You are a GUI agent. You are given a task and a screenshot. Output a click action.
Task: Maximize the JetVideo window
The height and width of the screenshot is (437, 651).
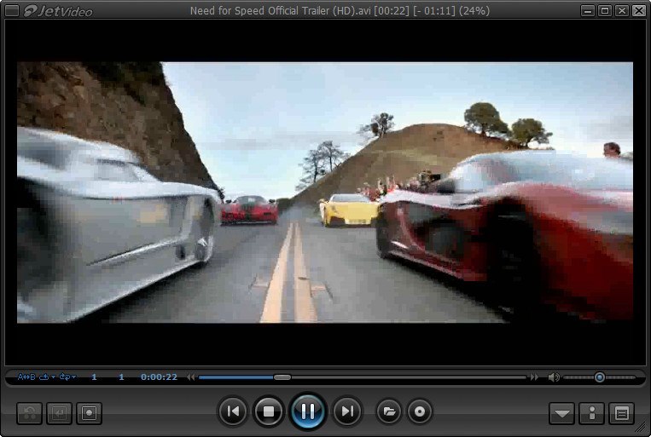605,11
